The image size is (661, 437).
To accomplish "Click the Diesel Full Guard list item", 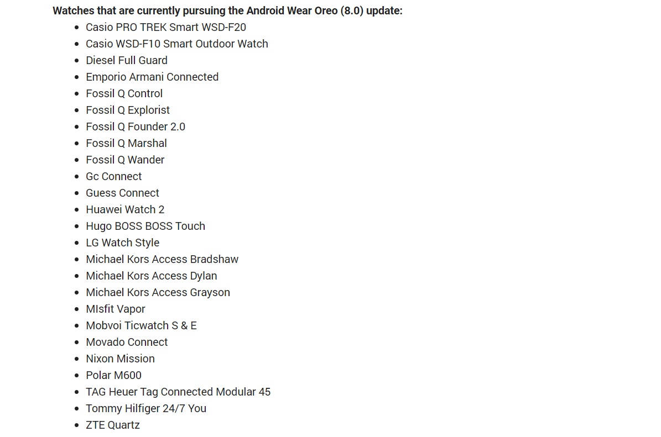I will (x=127, y=61).
